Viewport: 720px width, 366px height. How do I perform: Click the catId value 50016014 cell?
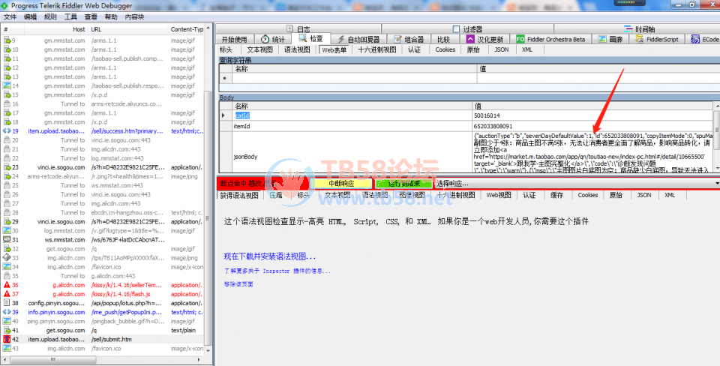point(592,115)
